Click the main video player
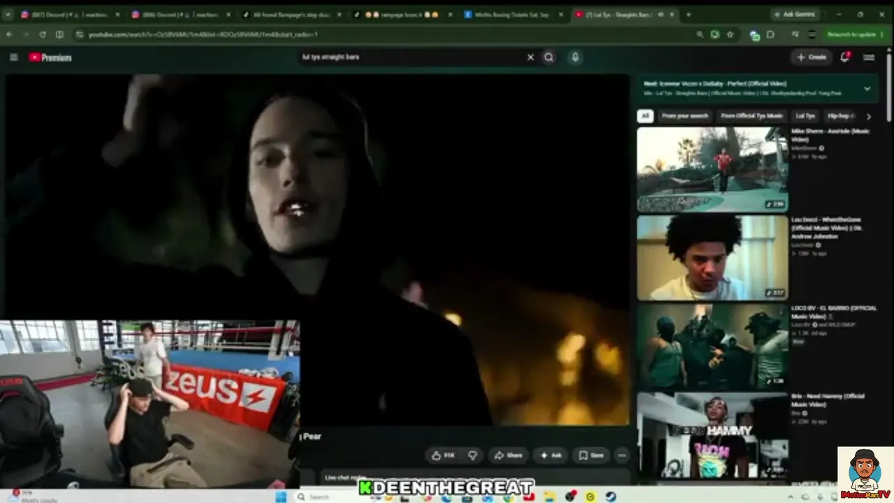Viewport: 894px width, 503px height. pos(318,249)
